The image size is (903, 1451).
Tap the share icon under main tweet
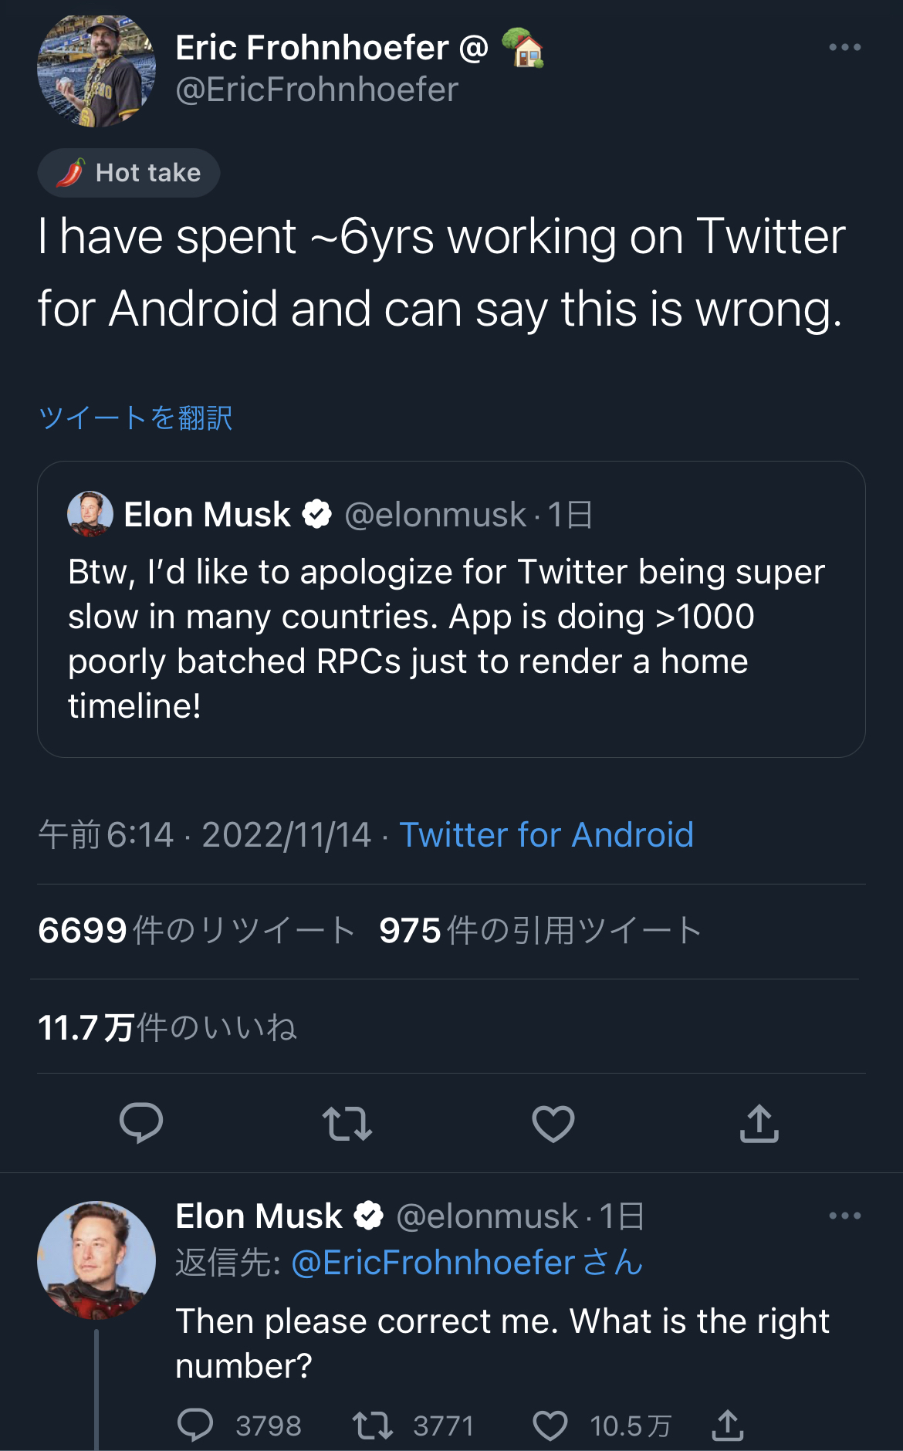(x=759, y=1123)
